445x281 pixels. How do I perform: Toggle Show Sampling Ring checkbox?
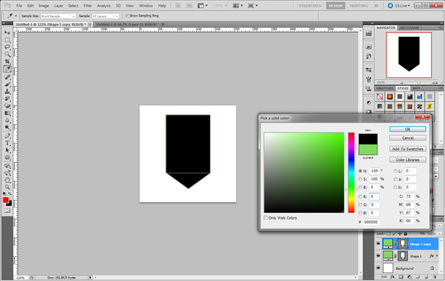point(127,16)
